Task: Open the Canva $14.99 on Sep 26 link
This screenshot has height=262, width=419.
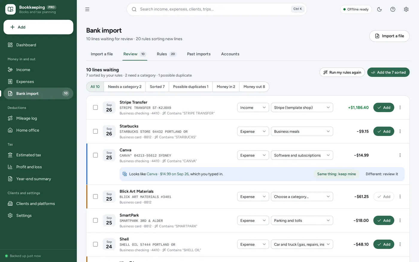Action: [x=168, y=174]
